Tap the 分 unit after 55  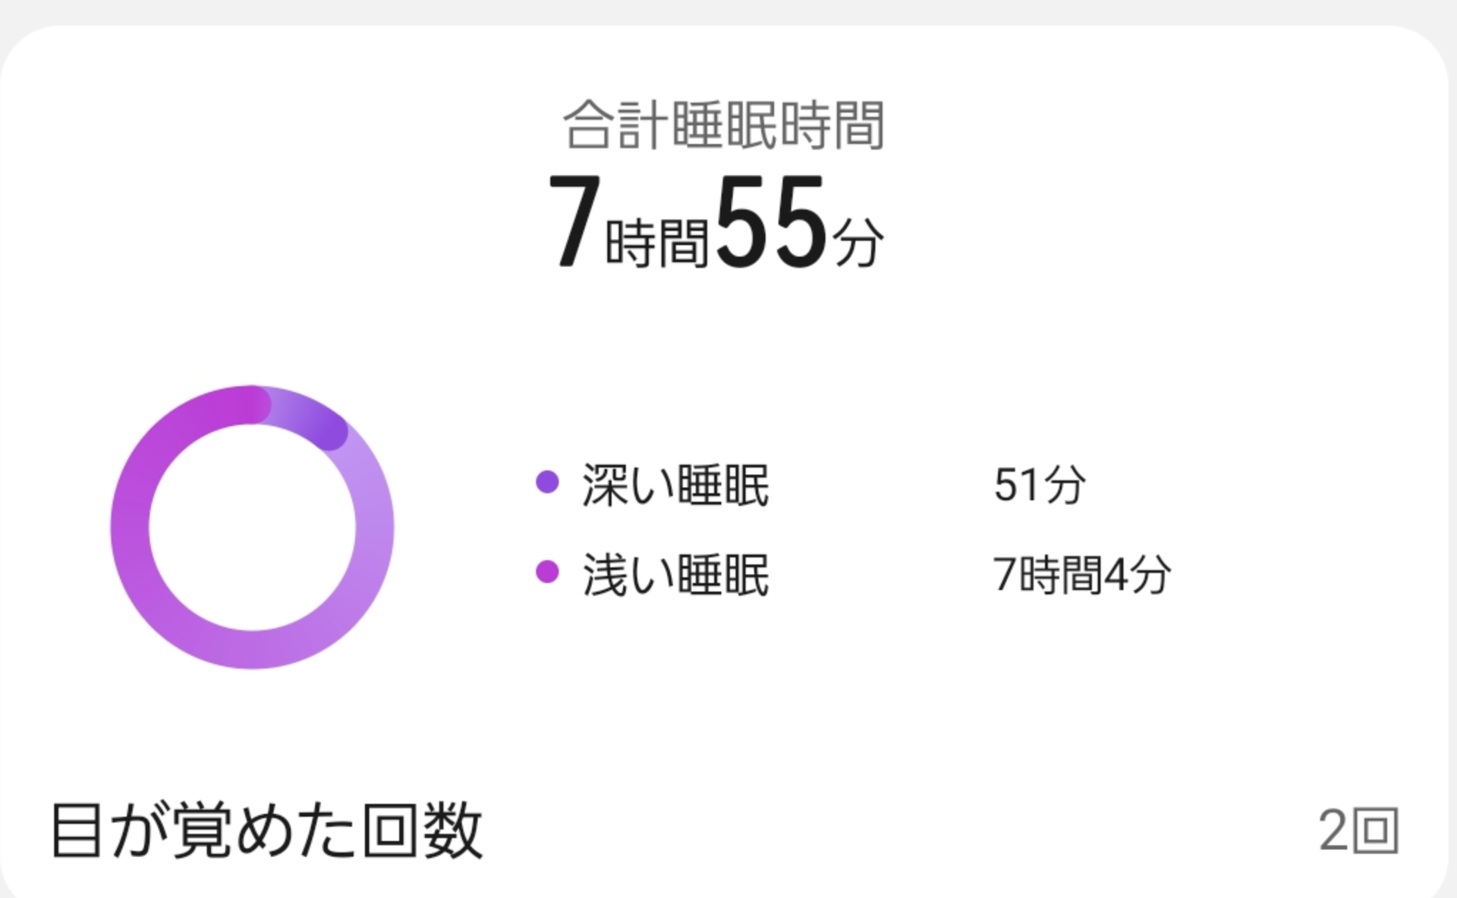tap(858, 243)
